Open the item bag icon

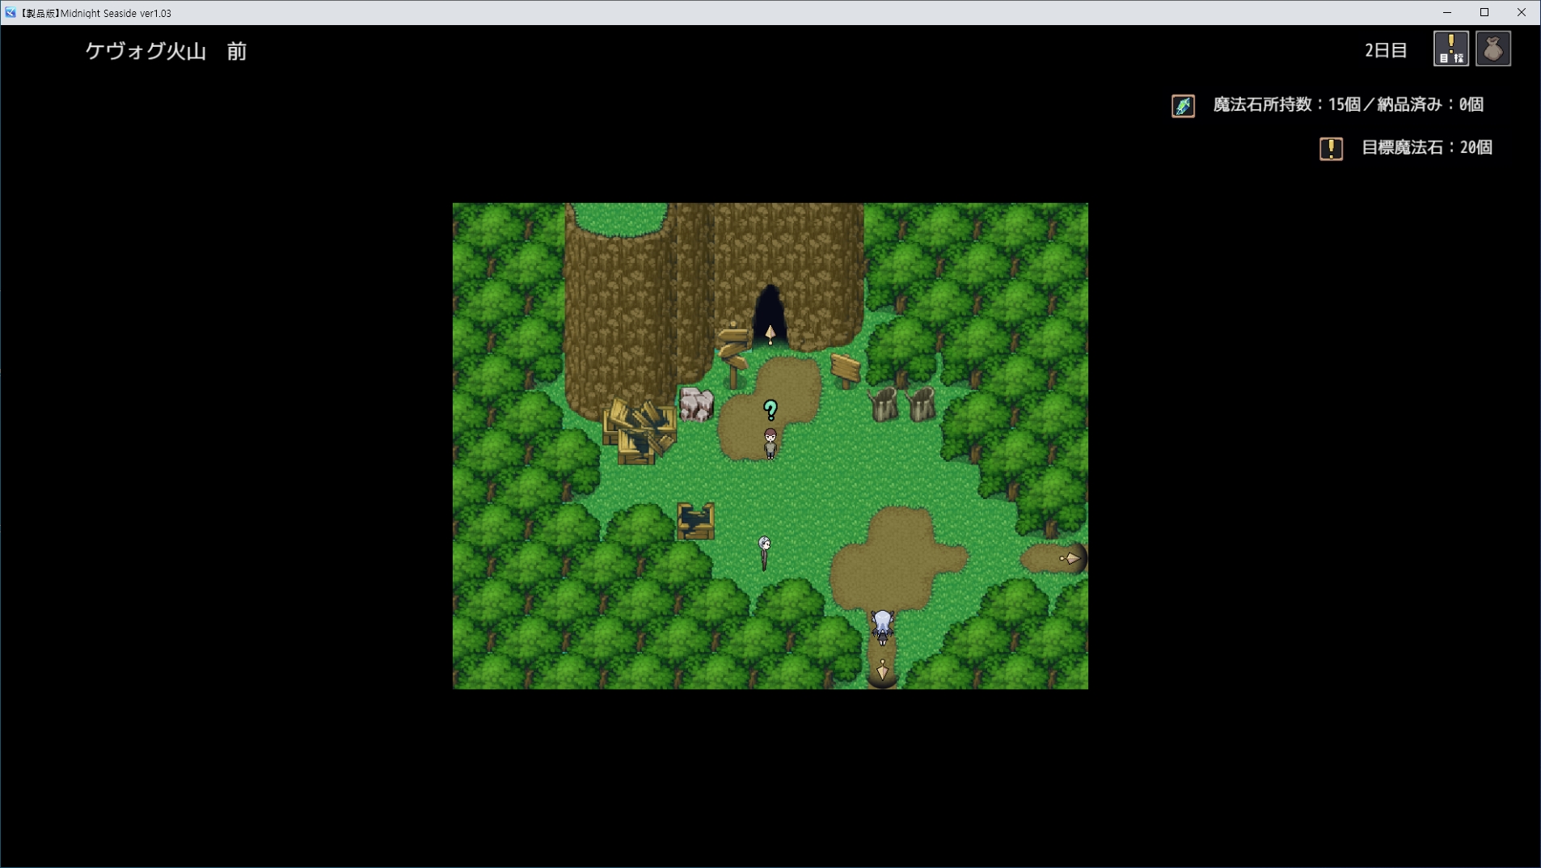tap(1492, 49)
